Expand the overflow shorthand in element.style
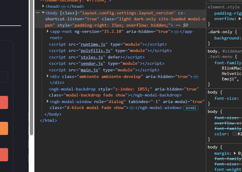This screenshot has width=242, height=172. coord(240,19)
